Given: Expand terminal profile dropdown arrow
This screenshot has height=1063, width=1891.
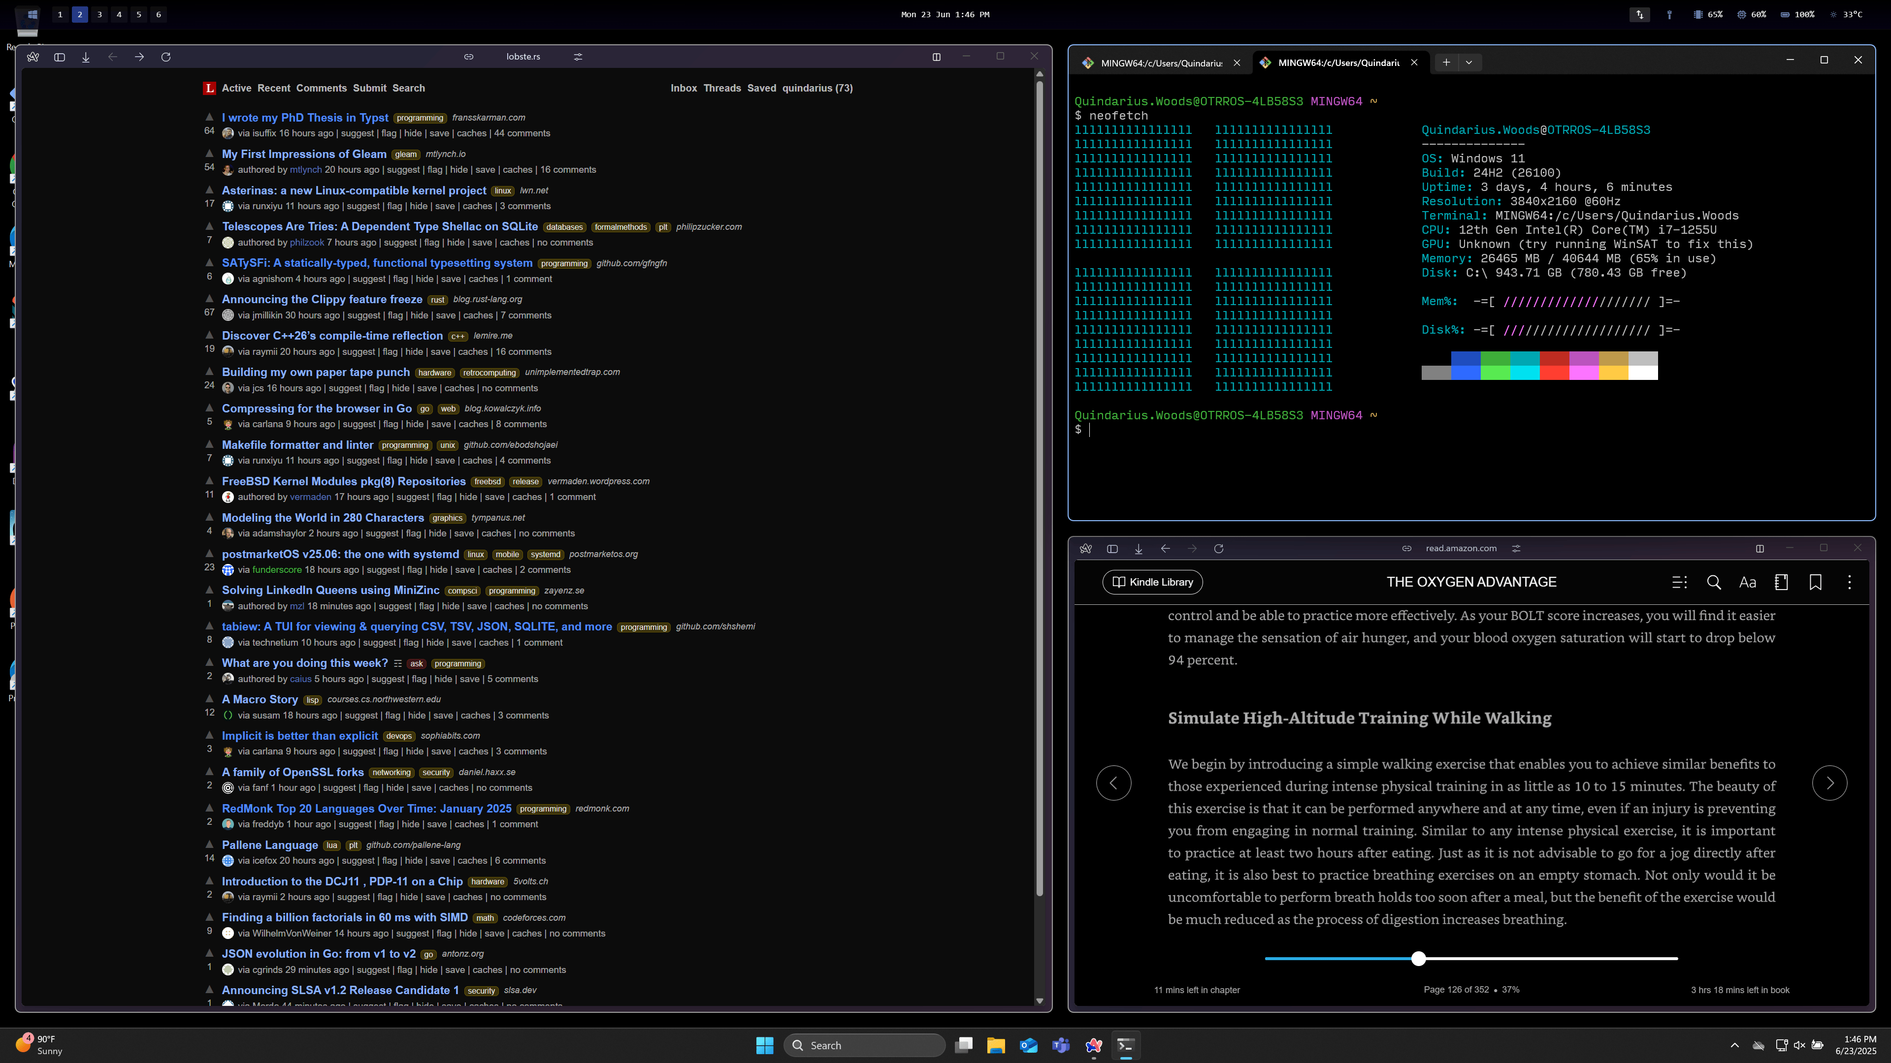Looking at the screenshot, I should pos(1469,63).
